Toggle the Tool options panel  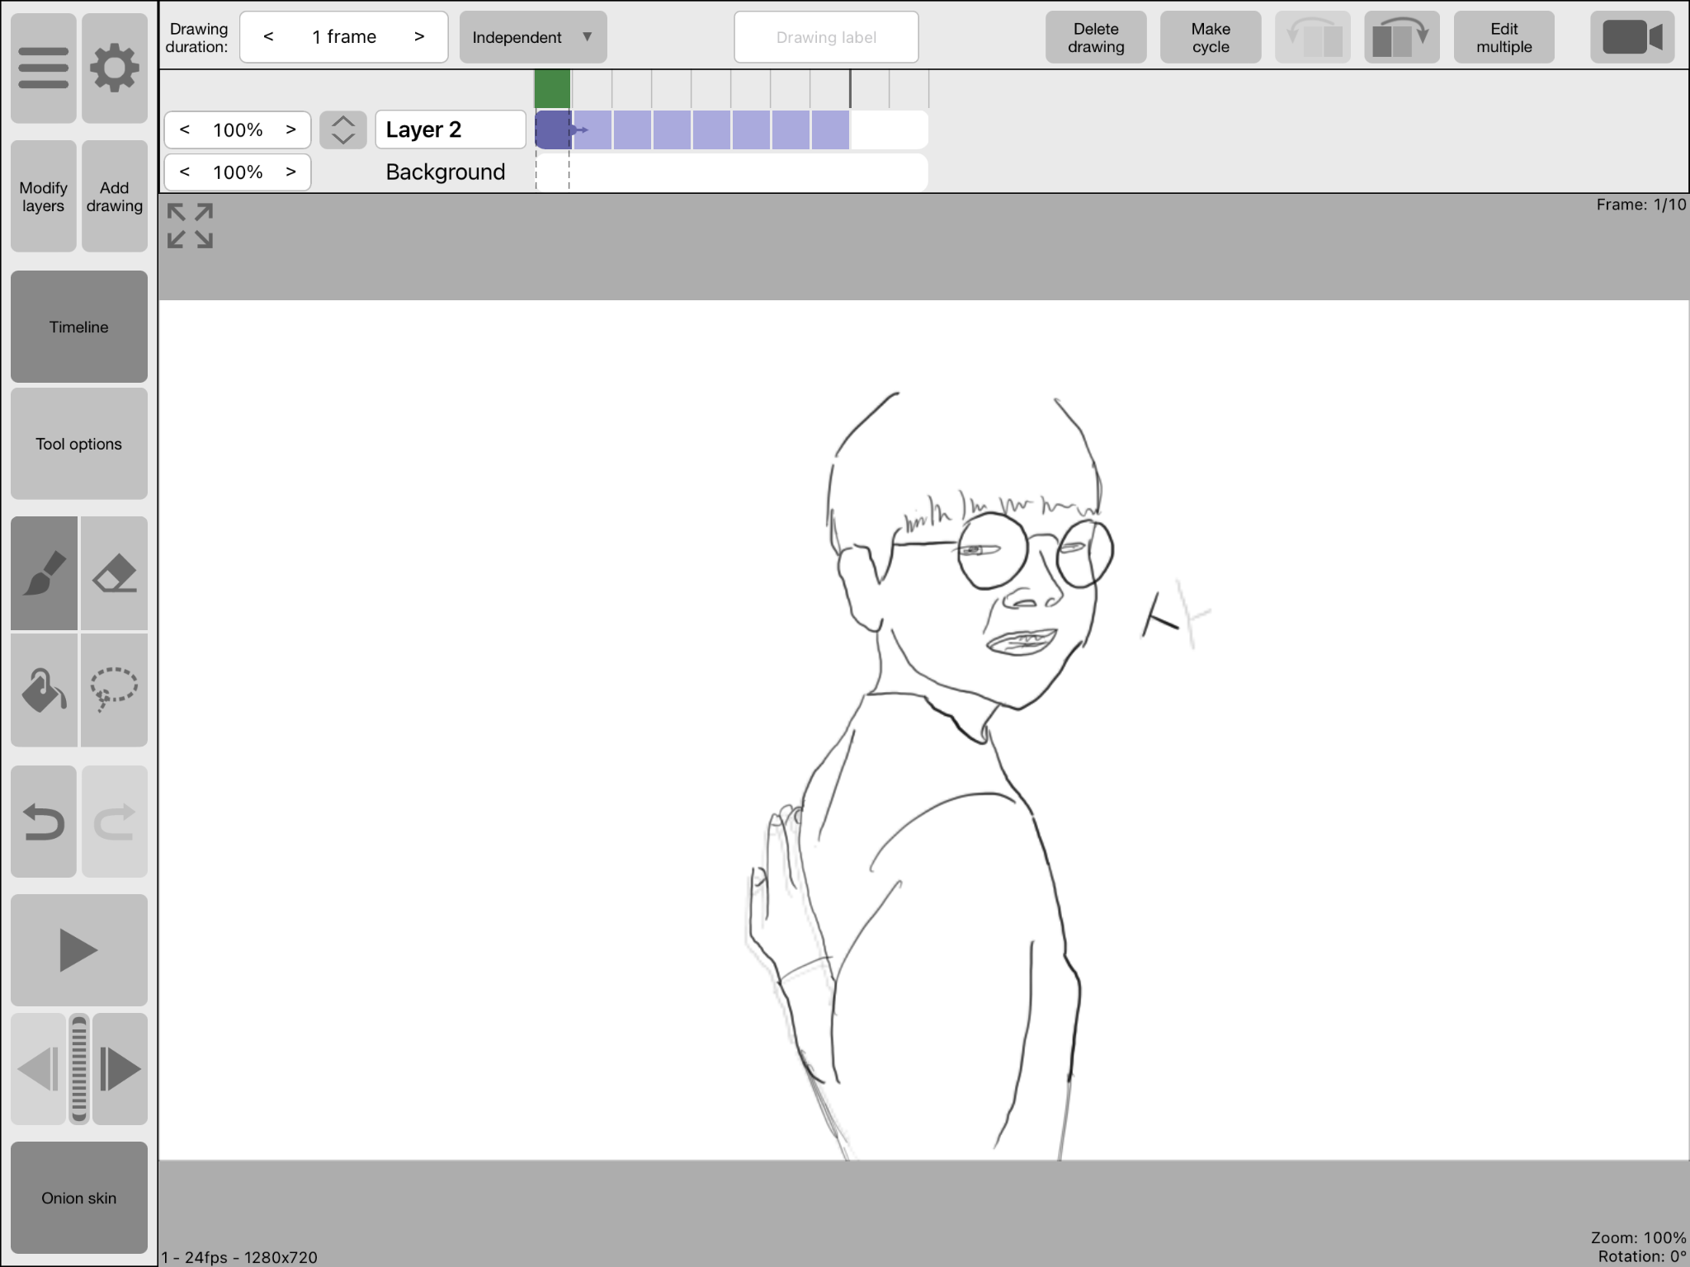tap(79, 444)
